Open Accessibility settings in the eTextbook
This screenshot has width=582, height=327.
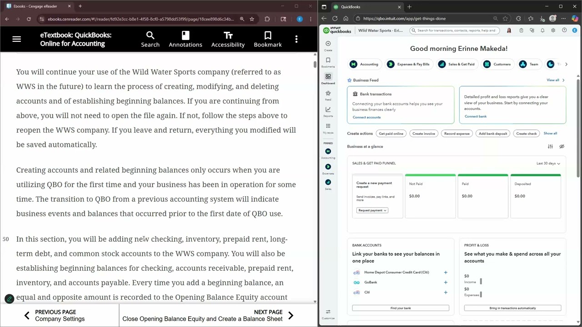point(228,40)
